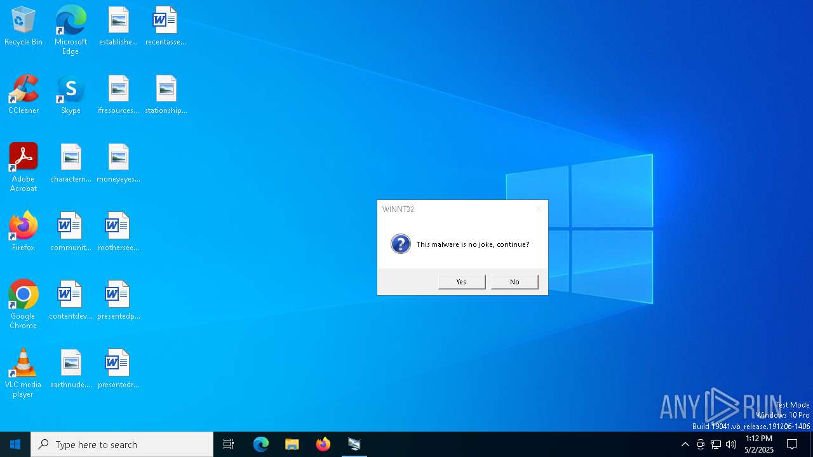Select the CCleaner desktop shortcut
This screenshot has width=813, height=457.
(24, 95)
